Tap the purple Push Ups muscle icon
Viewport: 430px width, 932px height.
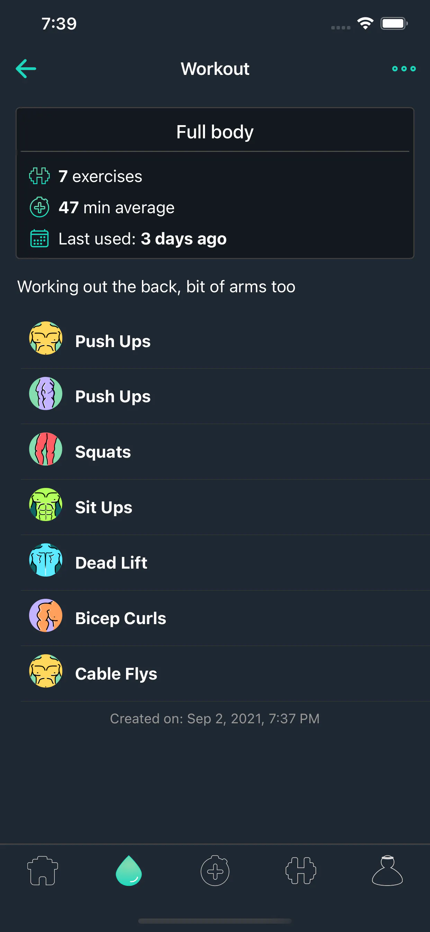(46, 394)
